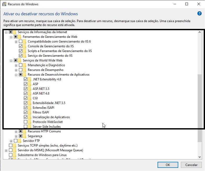Click the folder icon beside Servidor FTP
The image size is (205, 171).
point(19,141)
